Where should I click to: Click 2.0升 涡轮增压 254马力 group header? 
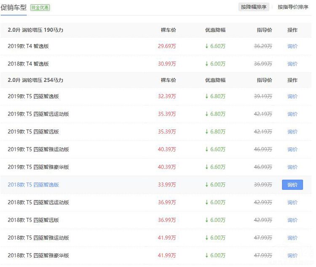[35, 80]
